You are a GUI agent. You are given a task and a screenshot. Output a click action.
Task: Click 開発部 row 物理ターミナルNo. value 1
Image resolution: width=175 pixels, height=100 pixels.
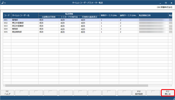[109, 29]
